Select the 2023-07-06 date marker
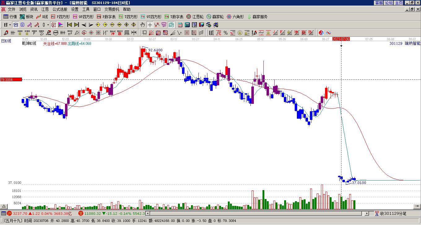This screenshot has height=225, width=421. point(341,39)
